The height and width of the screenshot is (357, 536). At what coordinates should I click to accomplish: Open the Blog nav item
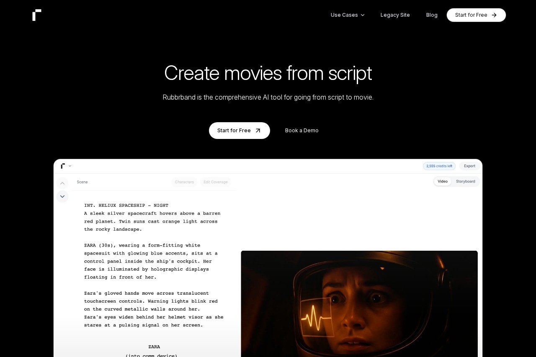(x=432, y=15)
